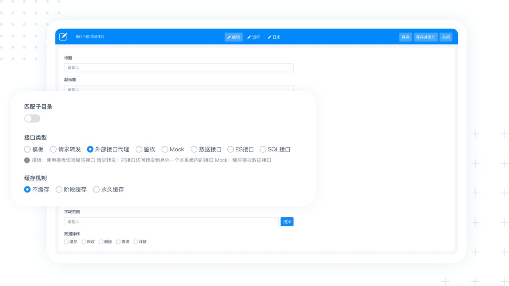
Task: Switch to the 日志 tab
Action: click(274, 37)
